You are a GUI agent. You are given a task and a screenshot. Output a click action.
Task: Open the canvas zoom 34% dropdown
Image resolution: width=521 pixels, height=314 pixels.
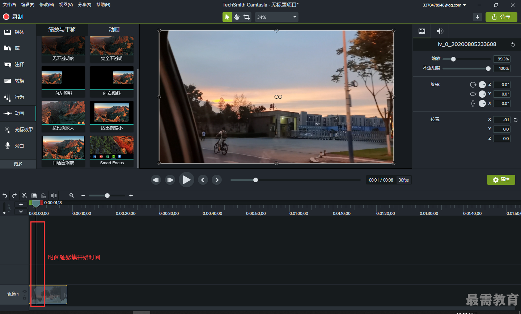click(x=277, y=17)
